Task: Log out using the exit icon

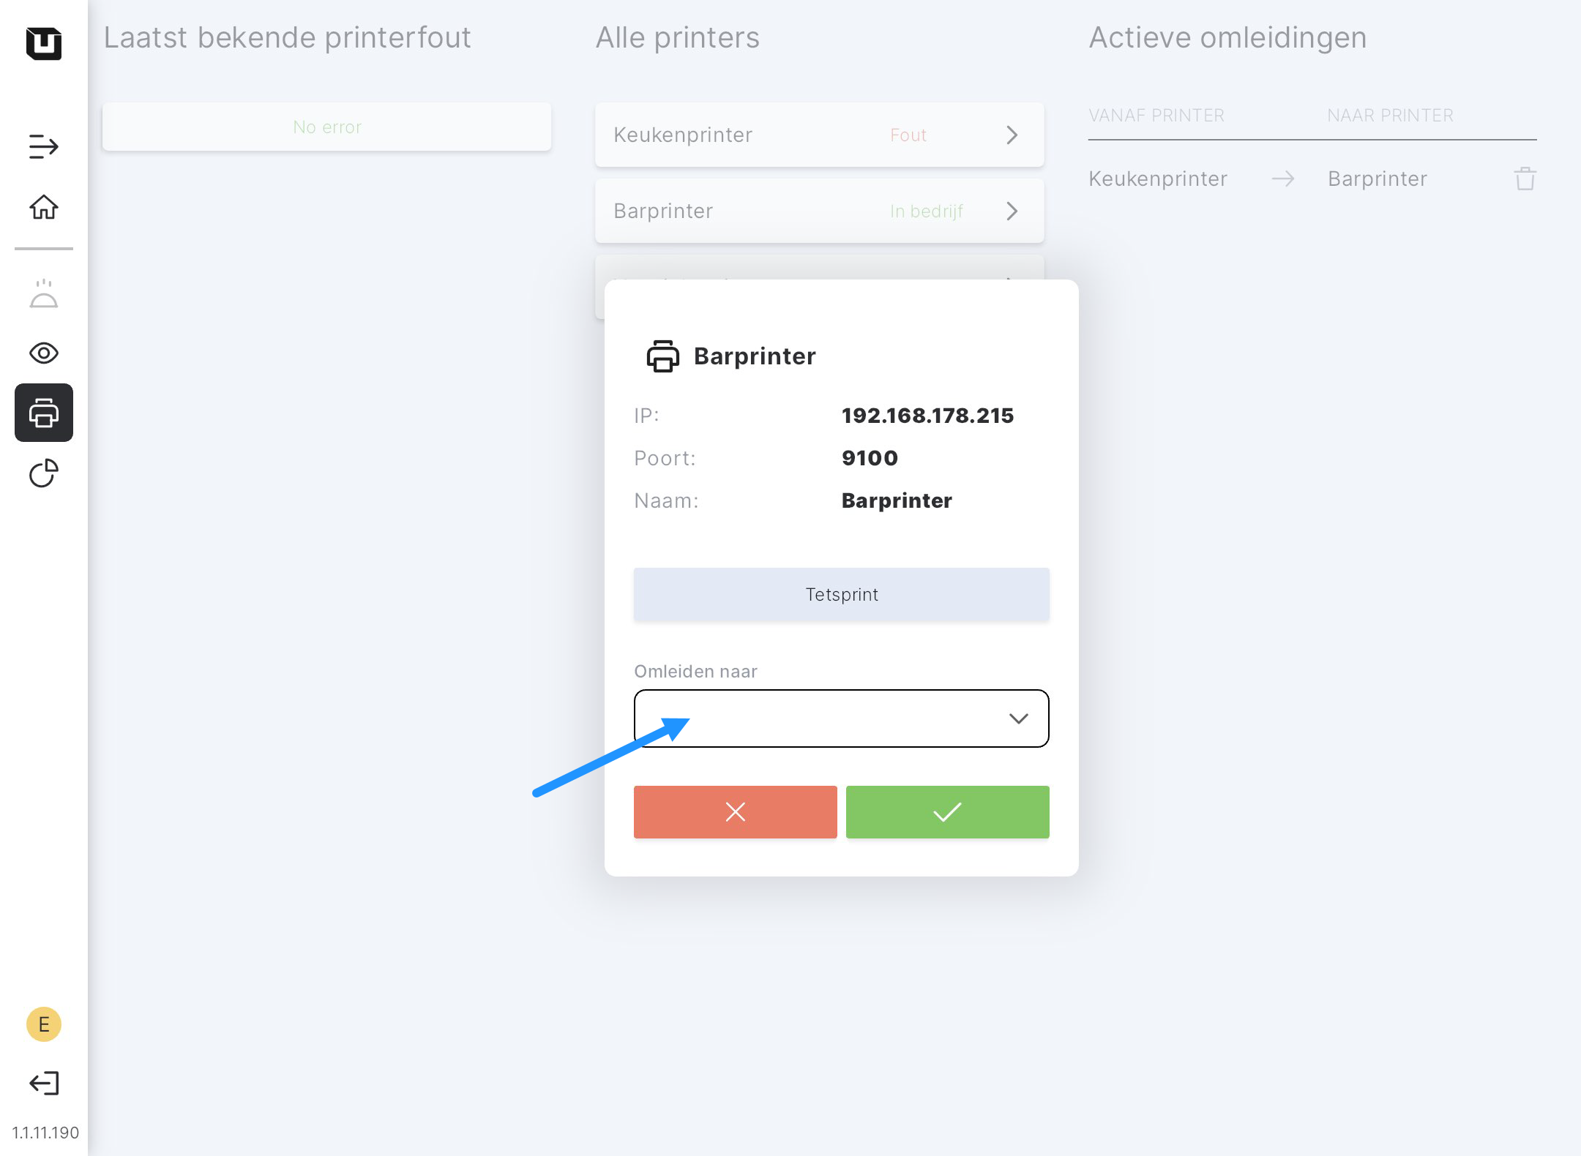Action: 44,1083
